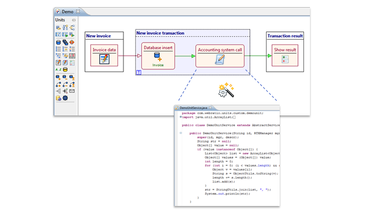Select the Mail unit envelope icon
This screenshot has width=380, height=219.
[72, 91]
